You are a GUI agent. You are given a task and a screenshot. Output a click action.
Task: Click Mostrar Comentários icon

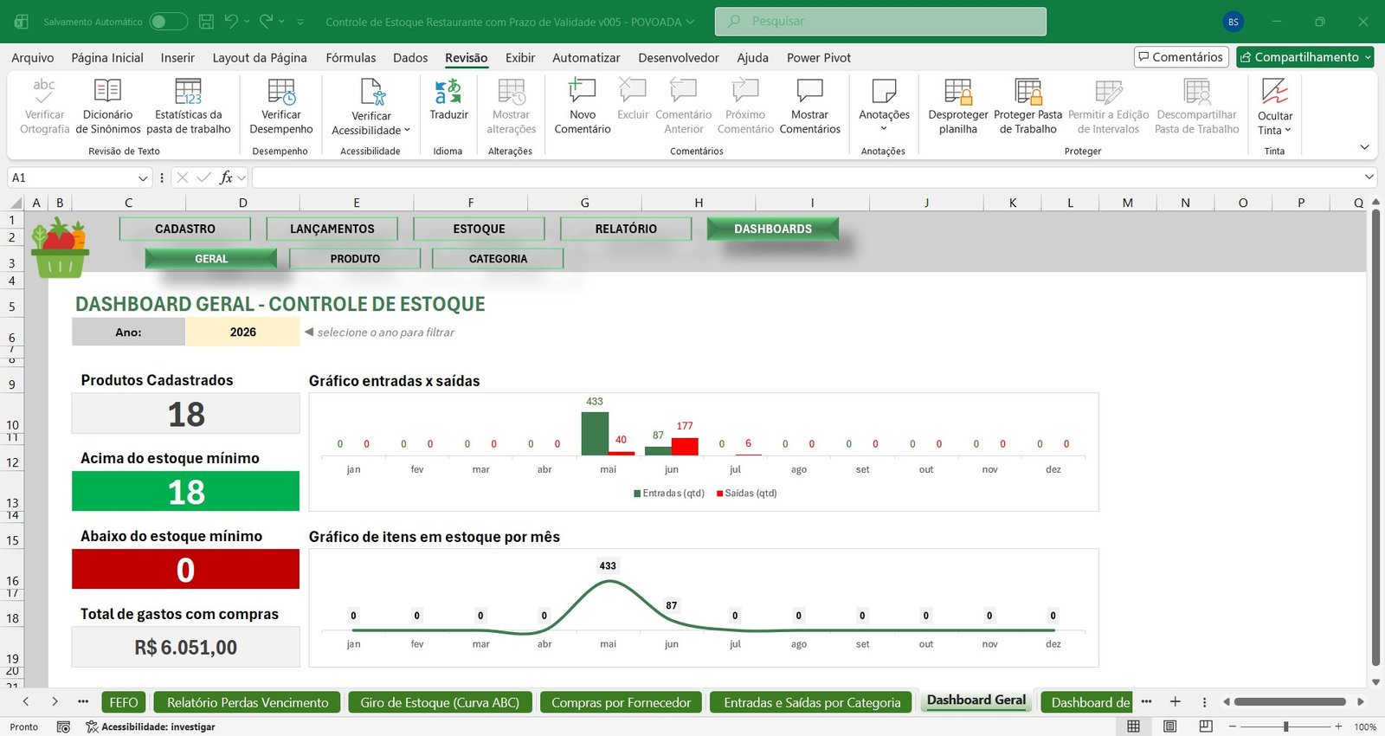pos(809,91)
